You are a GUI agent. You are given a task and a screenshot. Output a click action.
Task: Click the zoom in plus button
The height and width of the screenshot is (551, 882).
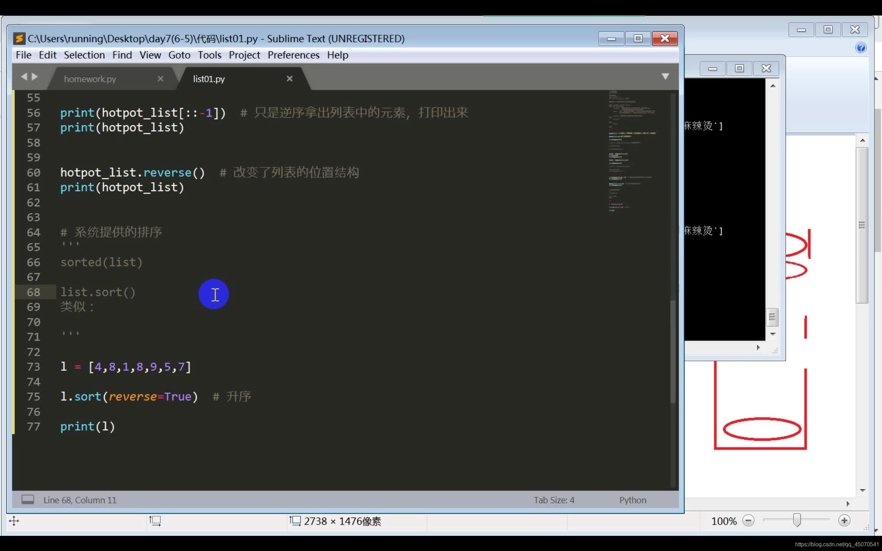tap(844, 521)
